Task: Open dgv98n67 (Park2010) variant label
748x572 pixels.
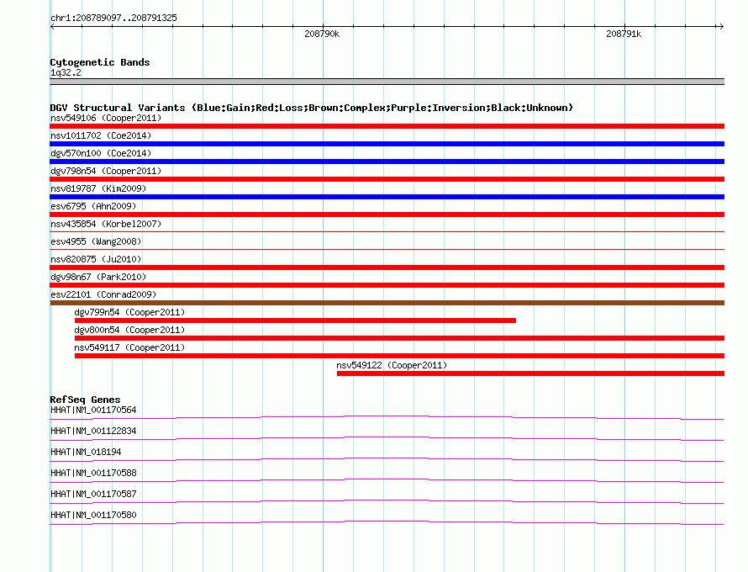Action: pos(98,277)
